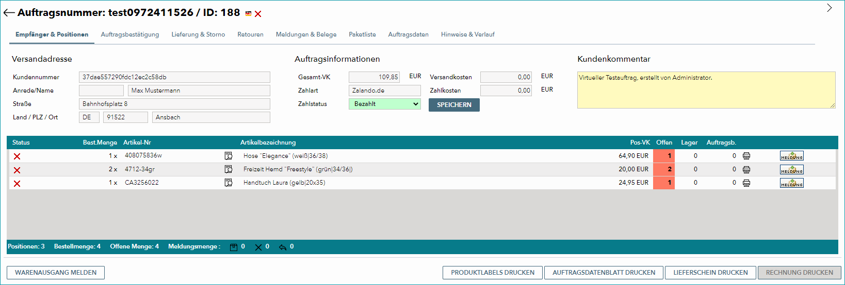Click the package icon in the Meldungsmenge footer

[x=234, y=247]
